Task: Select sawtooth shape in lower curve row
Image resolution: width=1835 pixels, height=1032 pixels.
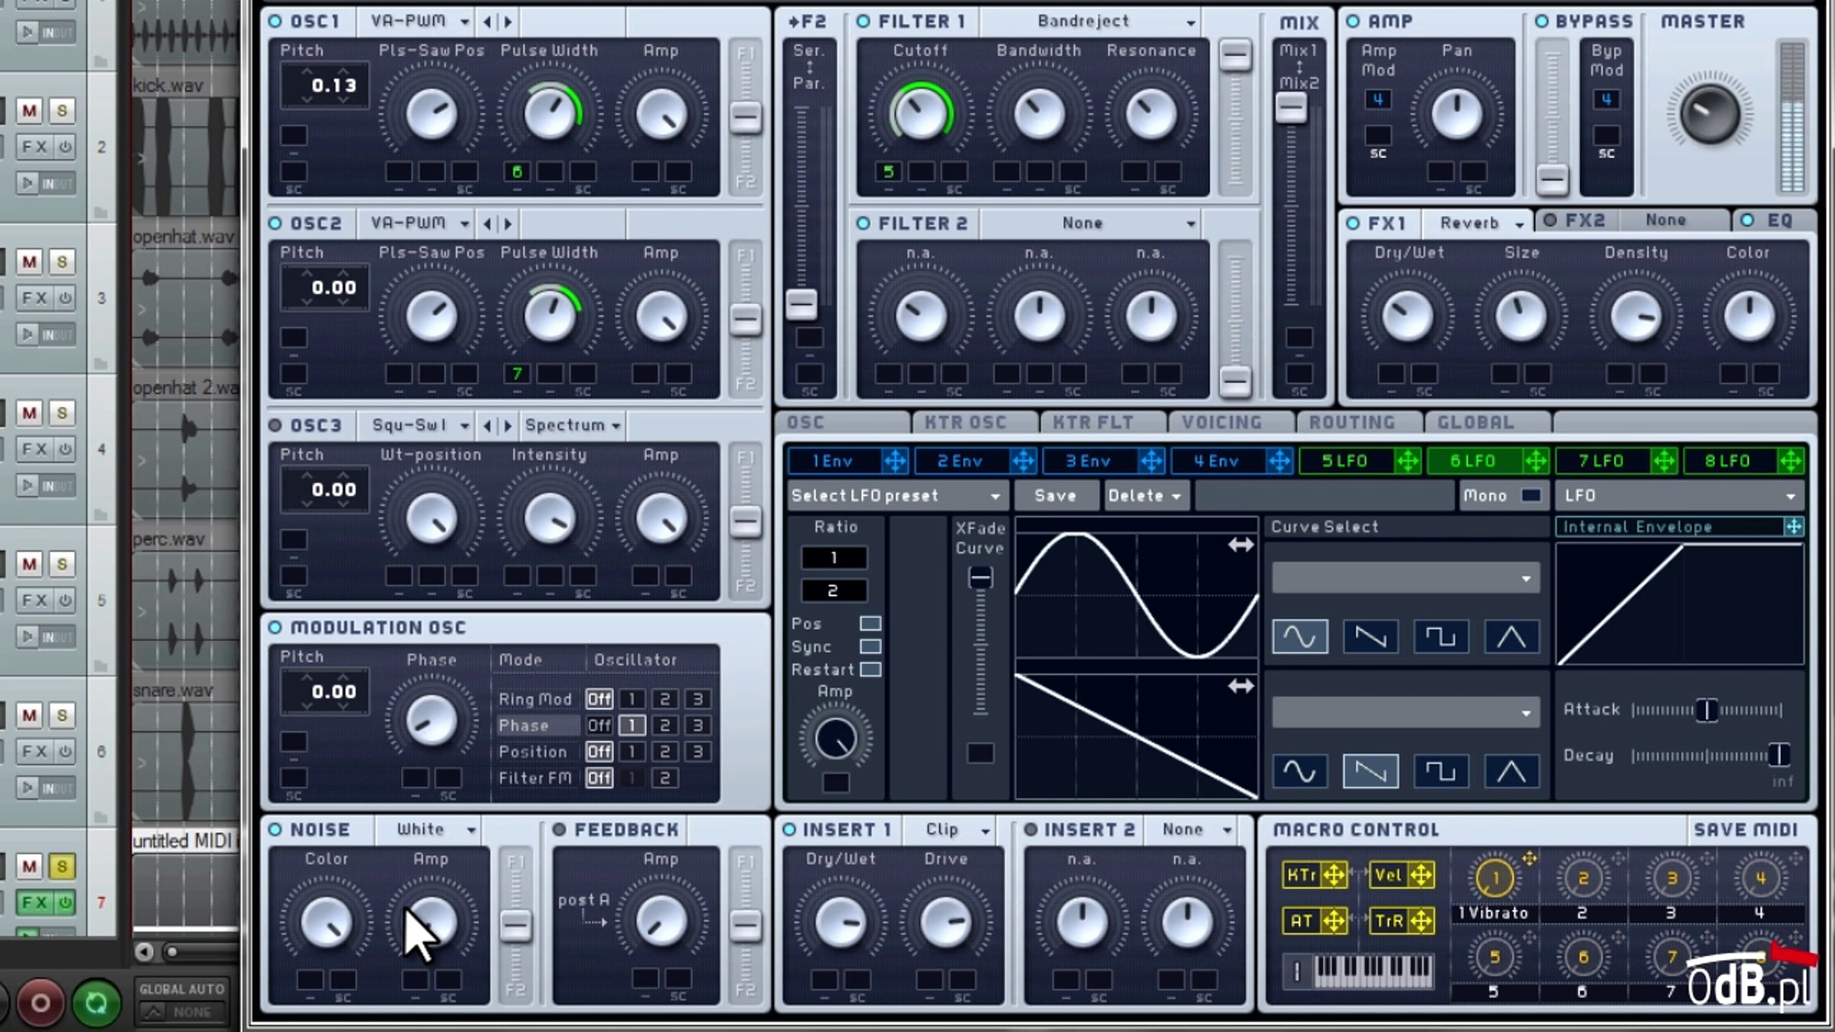Action: [x=1370, y=771]
